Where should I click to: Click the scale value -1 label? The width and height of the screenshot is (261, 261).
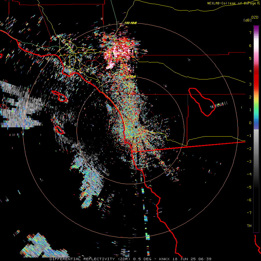pyautogui.click(x=249, y=136)
